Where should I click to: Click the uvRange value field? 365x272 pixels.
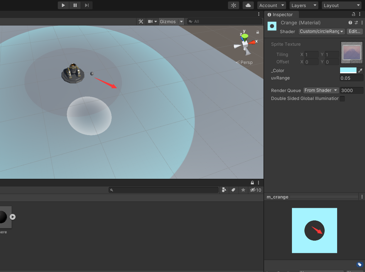click(x=352, y=78)
